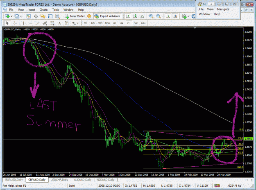
Task: Select the W1 timeframe
Action: [136, 23]
